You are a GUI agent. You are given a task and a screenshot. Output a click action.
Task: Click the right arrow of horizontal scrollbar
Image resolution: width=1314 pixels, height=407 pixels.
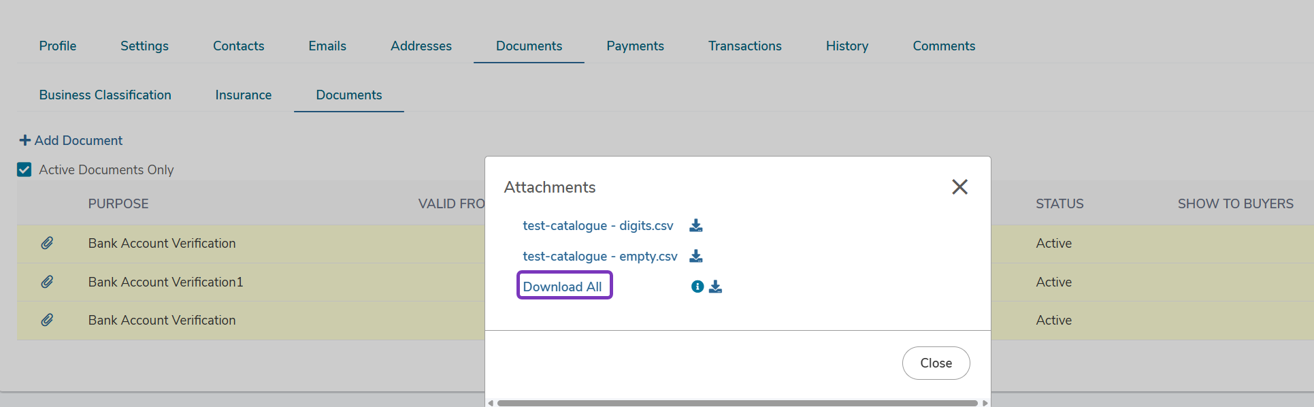(985, 403)
